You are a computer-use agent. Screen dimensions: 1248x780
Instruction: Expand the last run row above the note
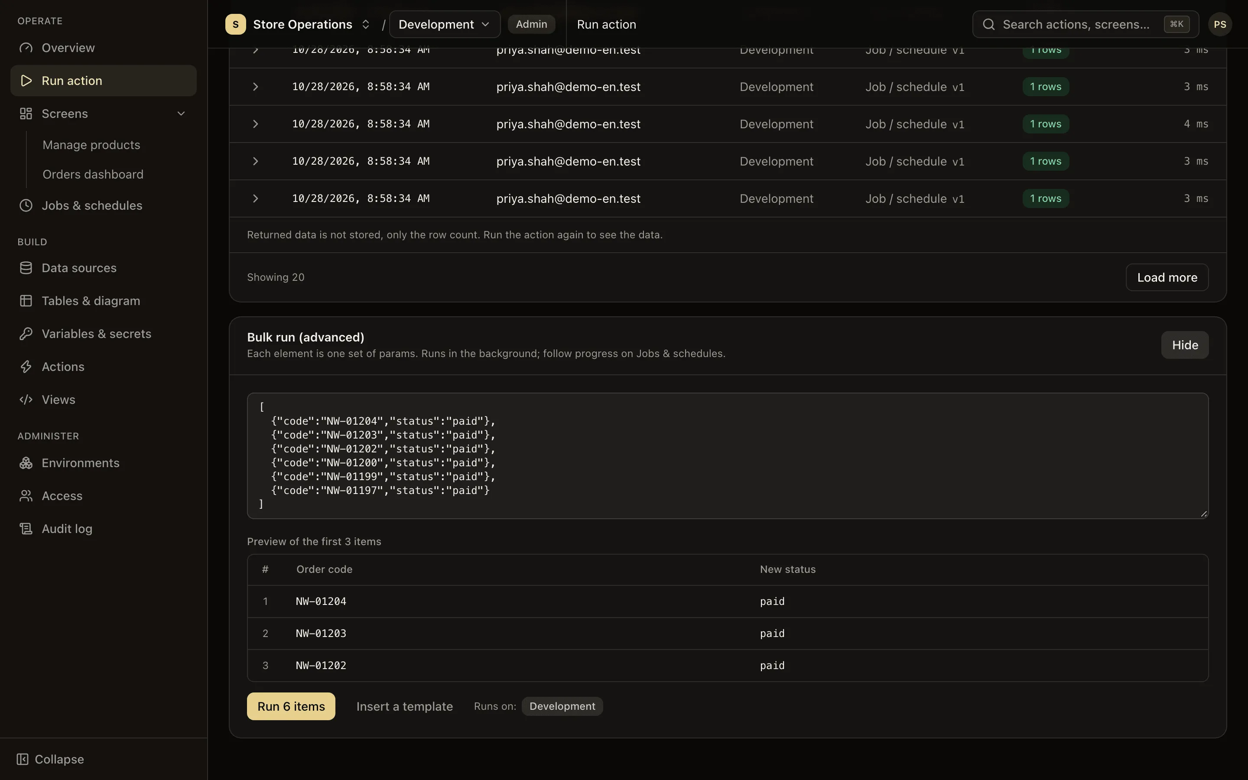pos(255,198)
